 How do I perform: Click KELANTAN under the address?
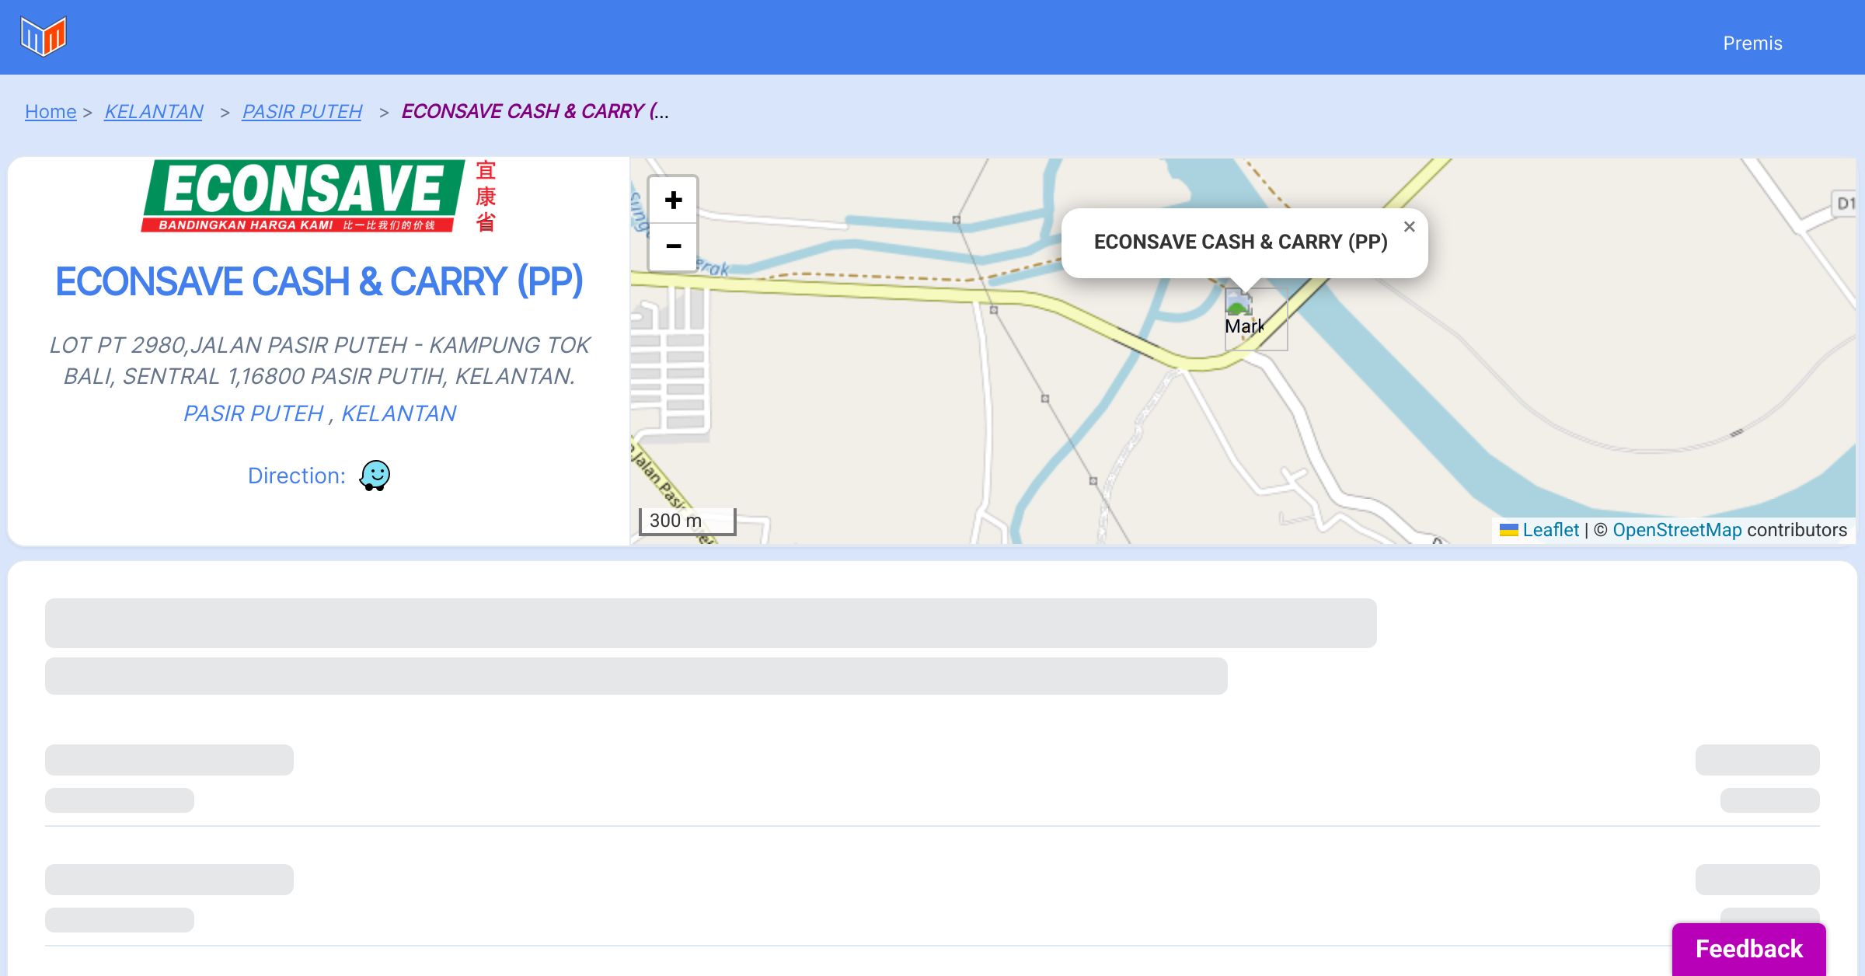tap(399, 413)
